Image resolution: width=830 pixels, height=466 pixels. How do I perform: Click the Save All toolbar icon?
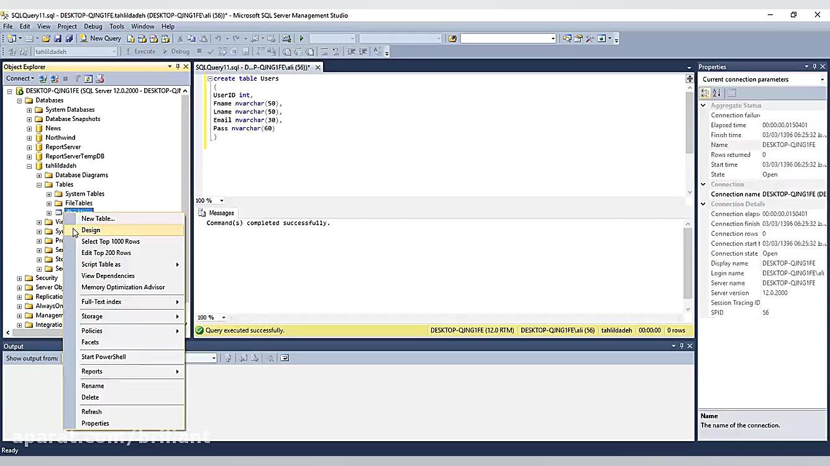pos(69,38)
